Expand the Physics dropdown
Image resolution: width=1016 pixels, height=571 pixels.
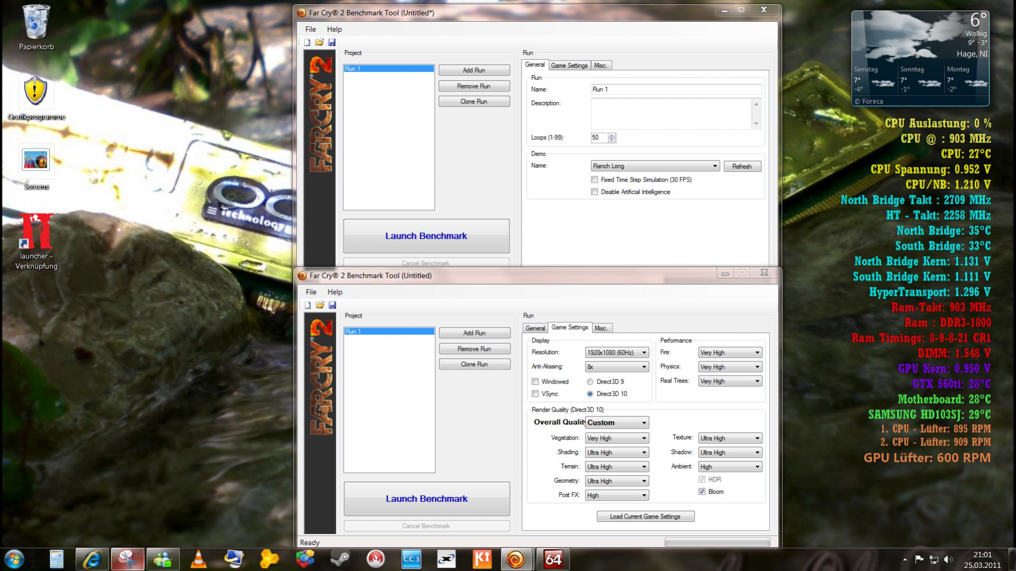730,367
